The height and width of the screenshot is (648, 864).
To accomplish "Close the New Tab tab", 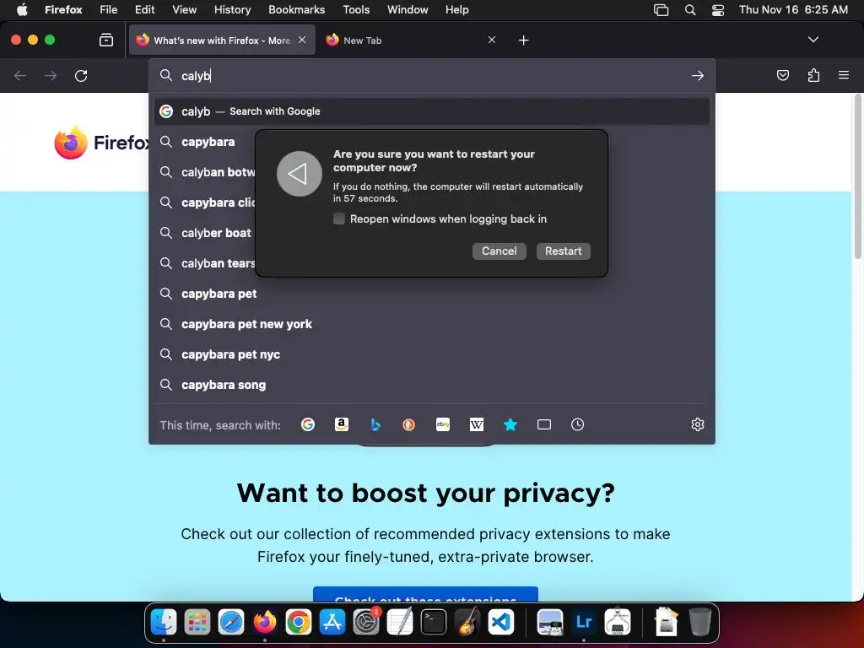I will [492, 40].
